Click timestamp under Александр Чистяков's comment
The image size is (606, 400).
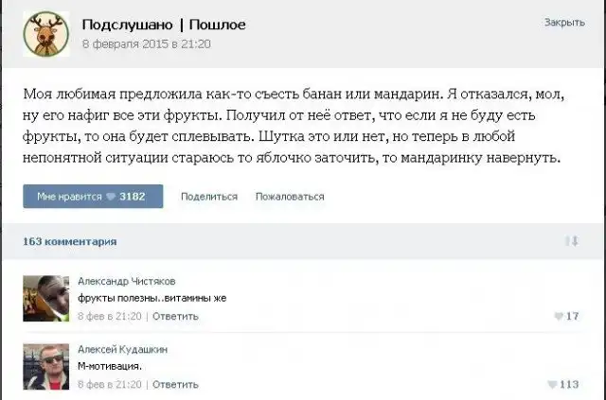109,317
